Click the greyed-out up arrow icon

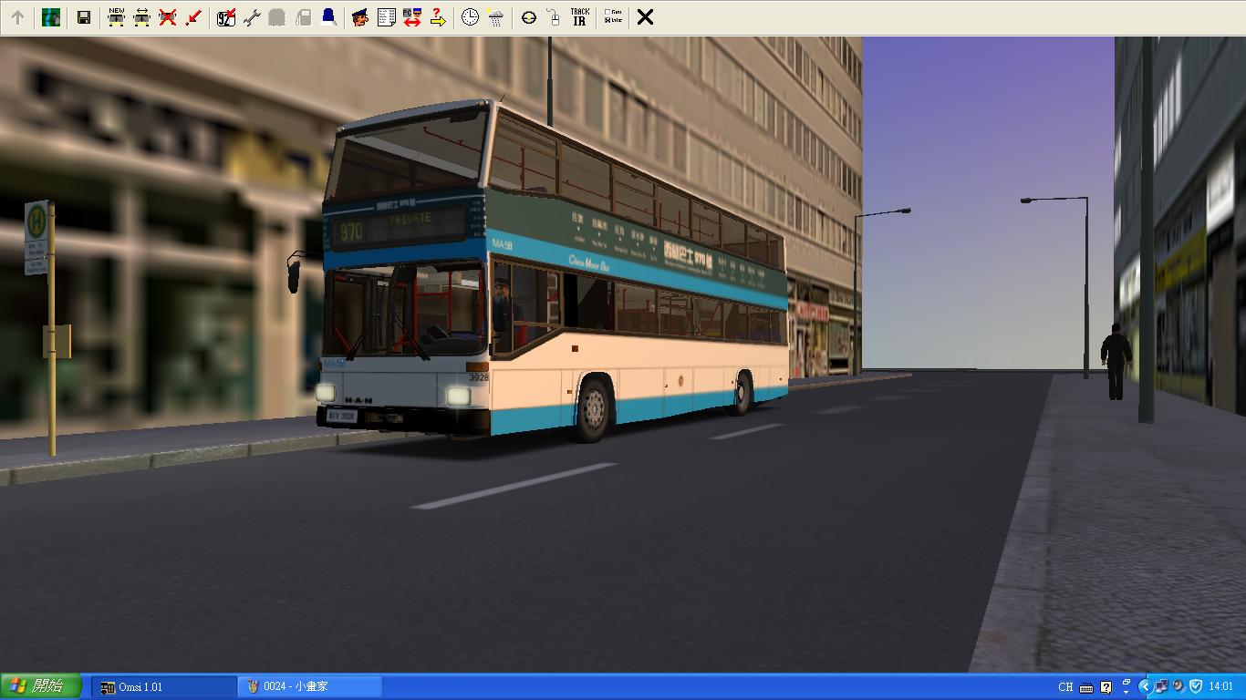[17, 17]
